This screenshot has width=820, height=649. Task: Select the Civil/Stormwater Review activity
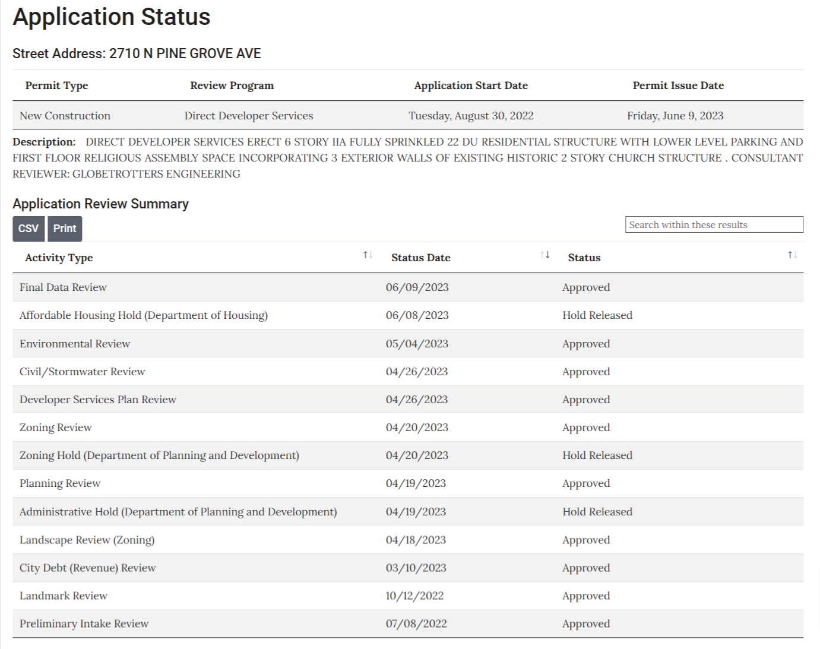[x=82, y=372]
